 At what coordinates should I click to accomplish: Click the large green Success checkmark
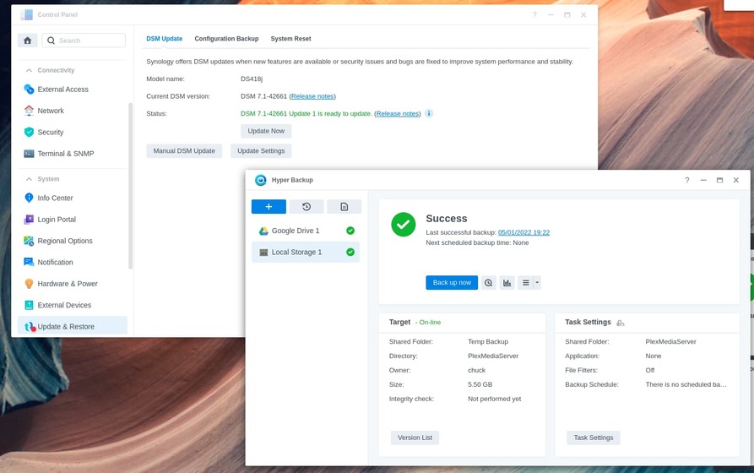[404, 224]
